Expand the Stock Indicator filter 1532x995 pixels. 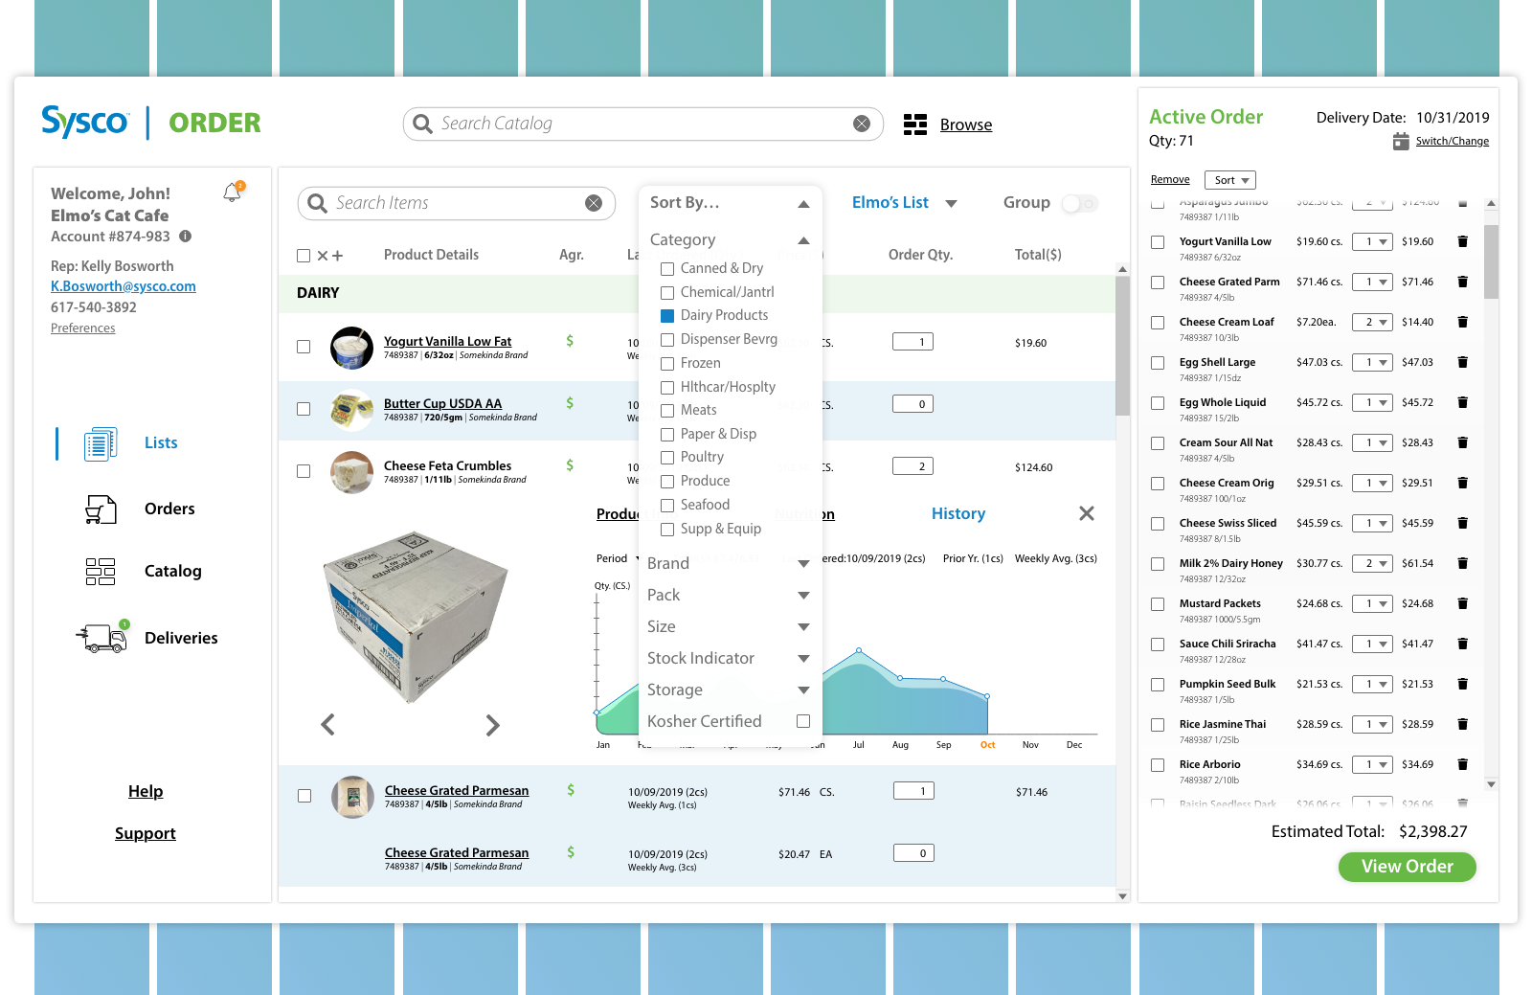click(x=803, y=659)
